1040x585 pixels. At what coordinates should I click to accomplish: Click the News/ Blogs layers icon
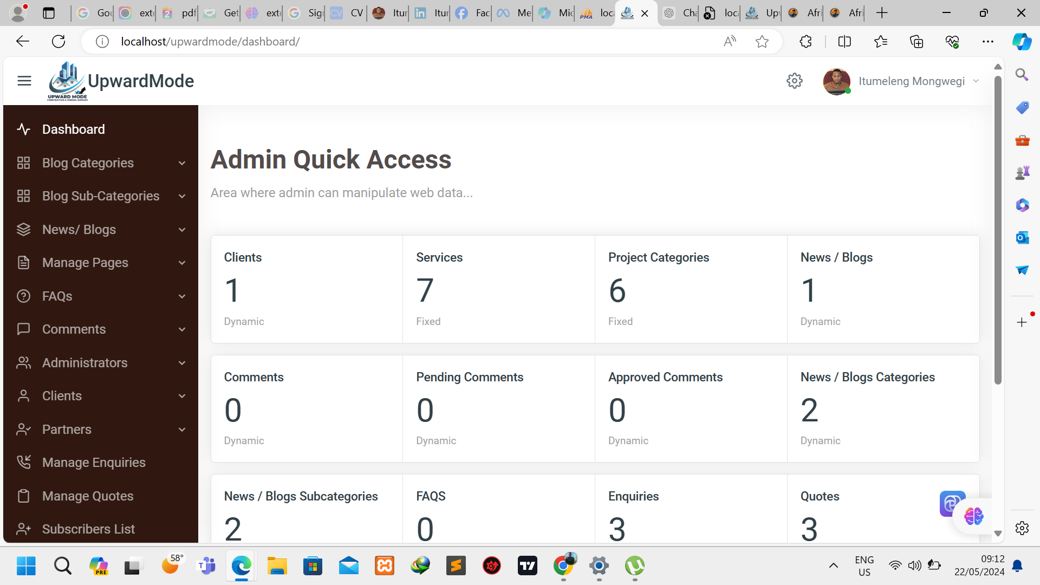pos(23,229)
